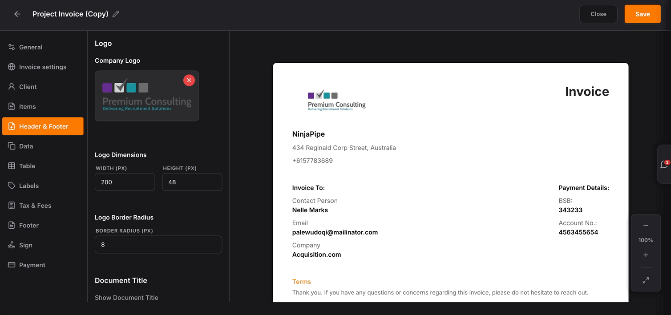
Task: Expand the preview to fullscreen
Action: point(646,280)
